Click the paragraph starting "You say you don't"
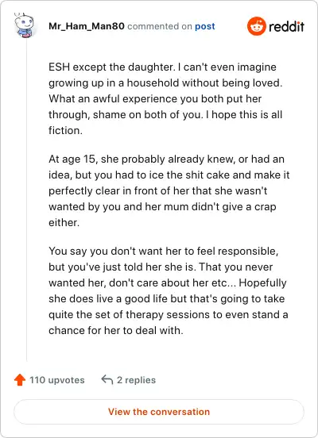The height and width of the screenshot is (438, 318). pyautogui.click(x=169, y=290)
